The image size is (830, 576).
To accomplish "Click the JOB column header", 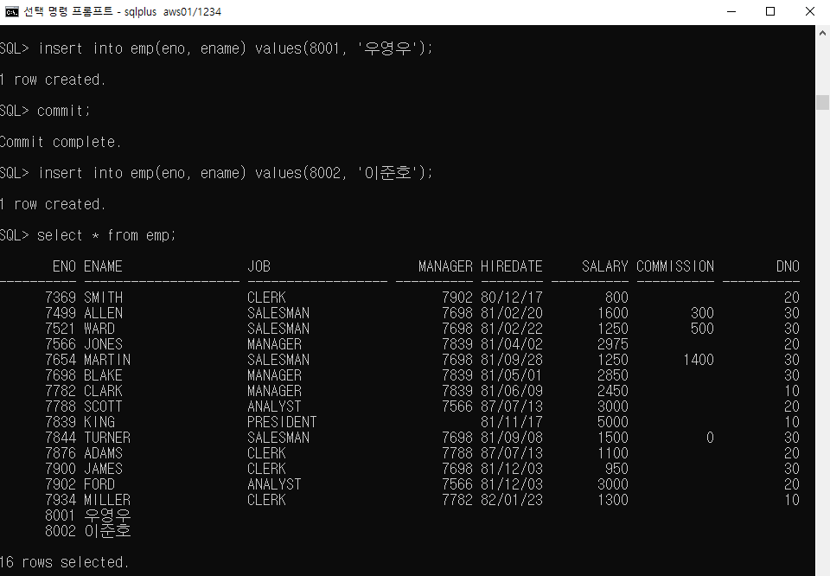I will (259, 266).
